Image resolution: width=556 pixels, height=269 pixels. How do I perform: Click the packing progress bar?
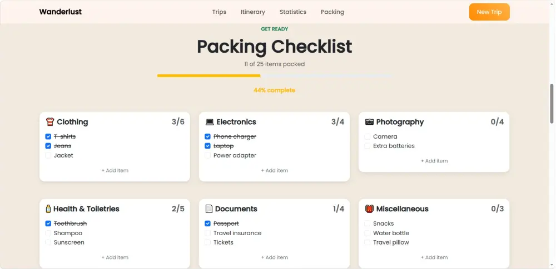[x=275, y=76]
